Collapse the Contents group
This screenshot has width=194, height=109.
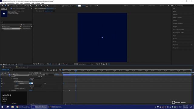click(10, 77)
